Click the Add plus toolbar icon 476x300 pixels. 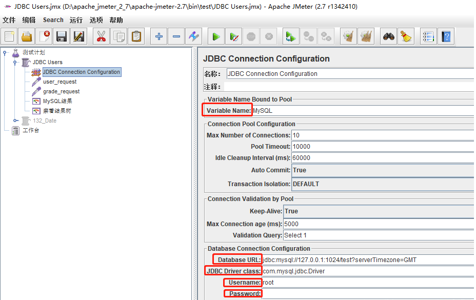click(x=158, y=36)
